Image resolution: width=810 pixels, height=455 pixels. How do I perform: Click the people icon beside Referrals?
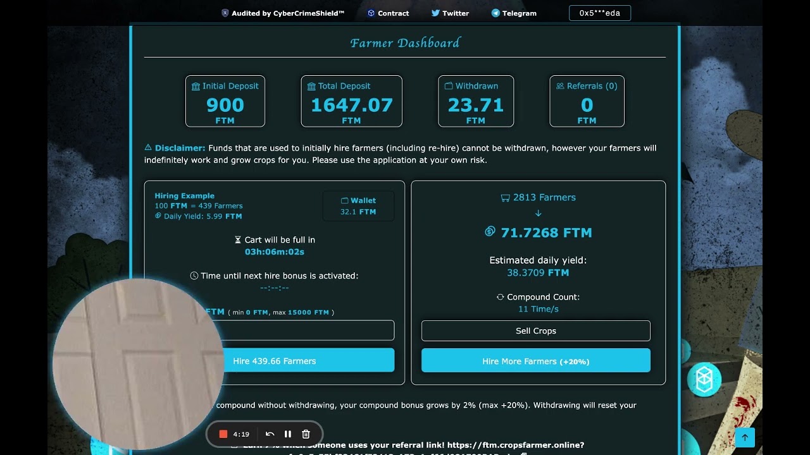(x=560, y=86)
